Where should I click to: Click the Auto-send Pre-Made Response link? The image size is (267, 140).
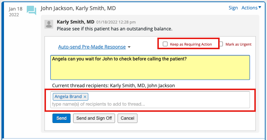[x=92, y=47]
